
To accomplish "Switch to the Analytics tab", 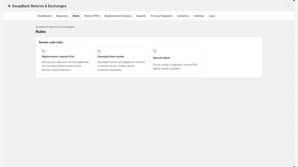I will click(183, 16).
